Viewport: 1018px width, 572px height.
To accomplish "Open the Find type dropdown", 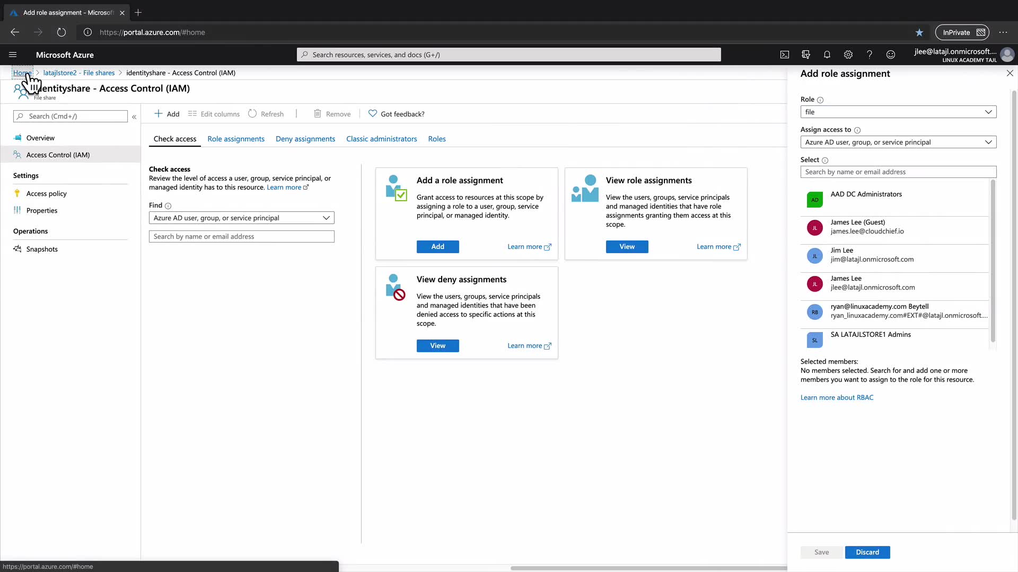I will click(241, 218).
